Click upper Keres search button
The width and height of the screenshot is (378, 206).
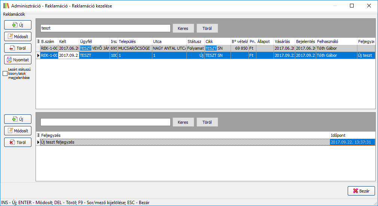(183, 28)
